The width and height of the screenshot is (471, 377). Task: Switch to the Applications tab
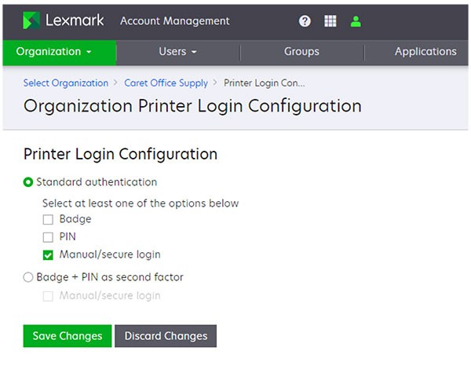point(425,52)
